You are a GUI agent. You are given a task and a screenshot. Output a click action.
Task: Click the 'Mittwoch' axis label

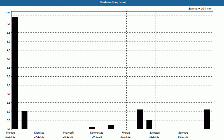tap(68, 133)
